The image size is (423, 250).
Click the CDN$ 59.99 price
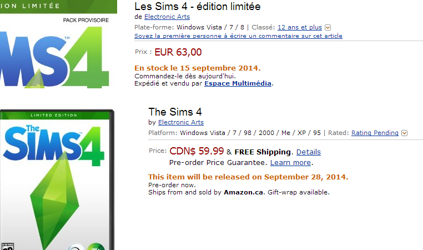pyautogui.click(x=197, y=151)
